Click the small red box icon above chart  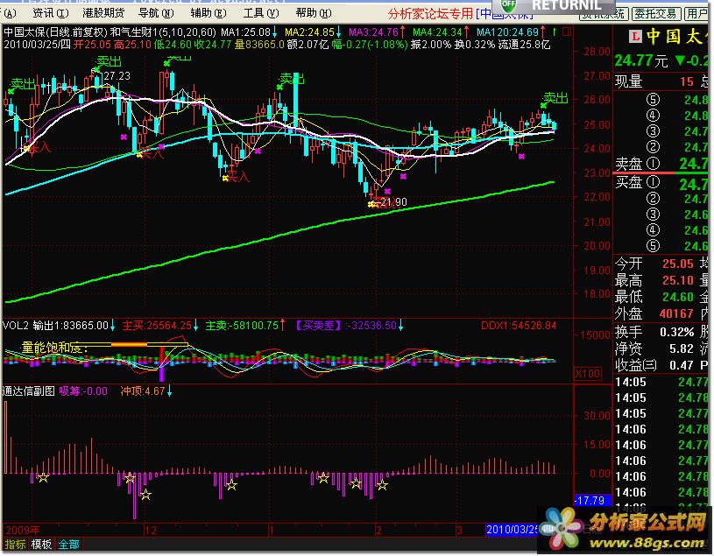click(x=567, y=32)
